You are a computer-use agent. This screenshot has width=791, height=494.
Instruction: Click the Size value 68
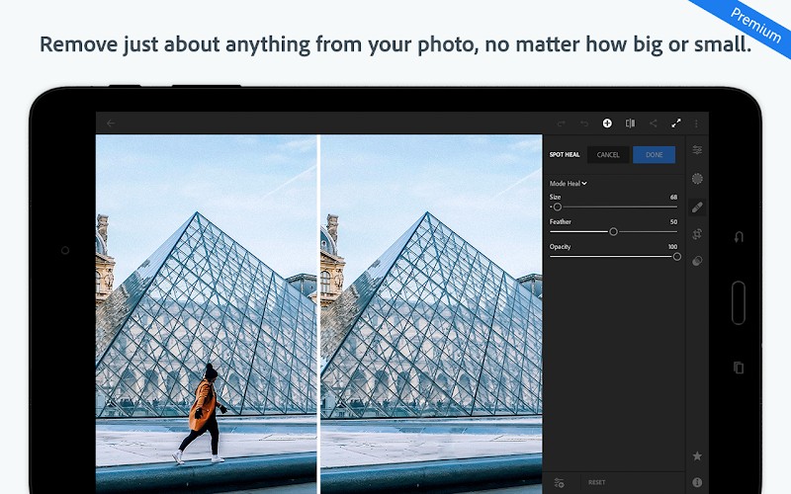coord(673,197)
